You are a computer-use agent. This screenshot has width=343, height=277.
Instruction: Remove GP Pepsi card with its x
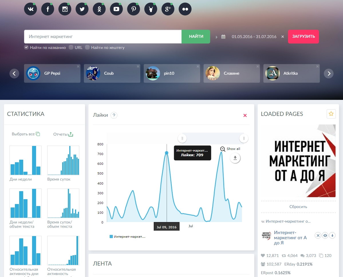pyautogui.click(x=78, y=66)
